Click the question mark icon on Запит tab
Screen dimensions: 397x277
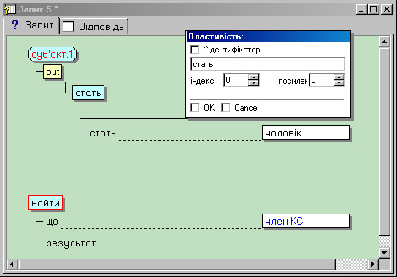pyautogui.click(x=15, y=25)
